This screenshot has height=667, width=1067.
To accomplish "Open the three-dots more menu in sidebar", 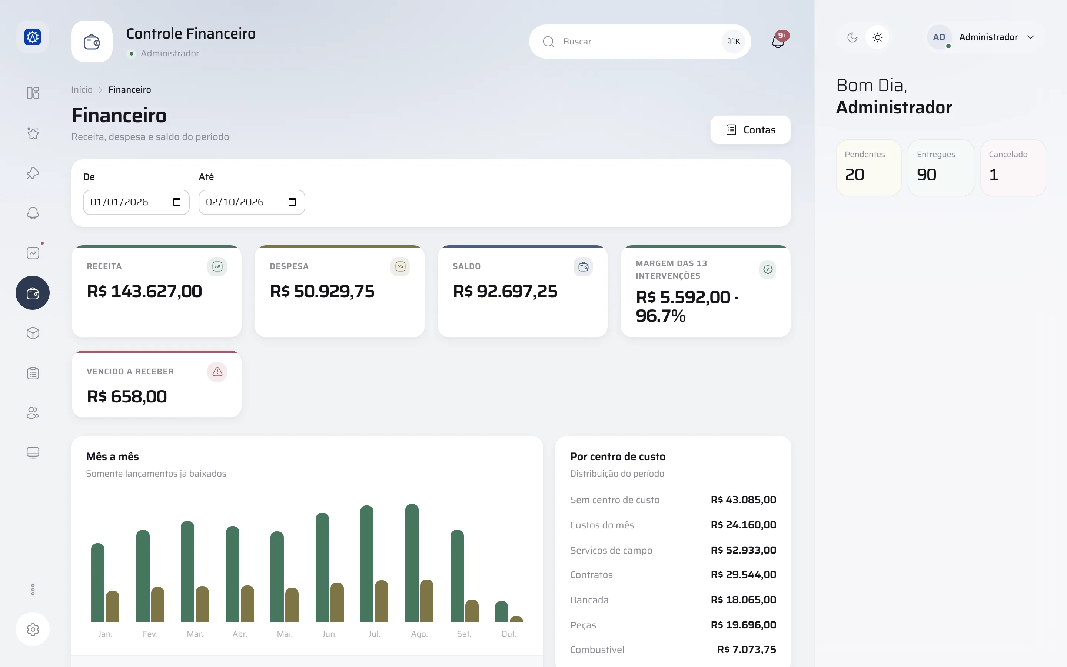I will click(33, 589).
